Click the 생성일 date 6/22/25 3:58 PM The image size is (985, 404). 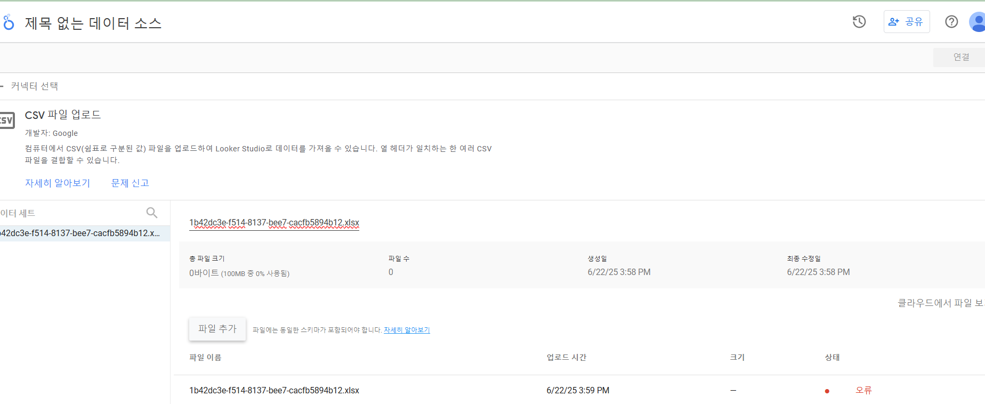click(619, 272)
